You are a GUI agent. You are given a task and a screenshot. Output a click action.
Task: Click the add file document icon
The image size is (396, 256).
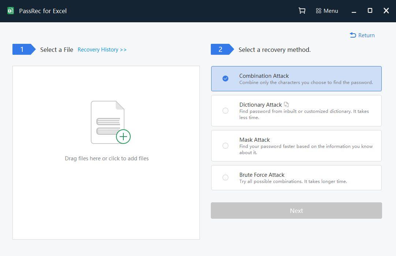coord(107,122)
